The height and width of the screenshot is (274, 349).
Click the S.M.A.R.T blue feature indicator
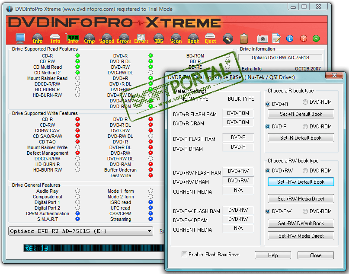click(77, 219)
